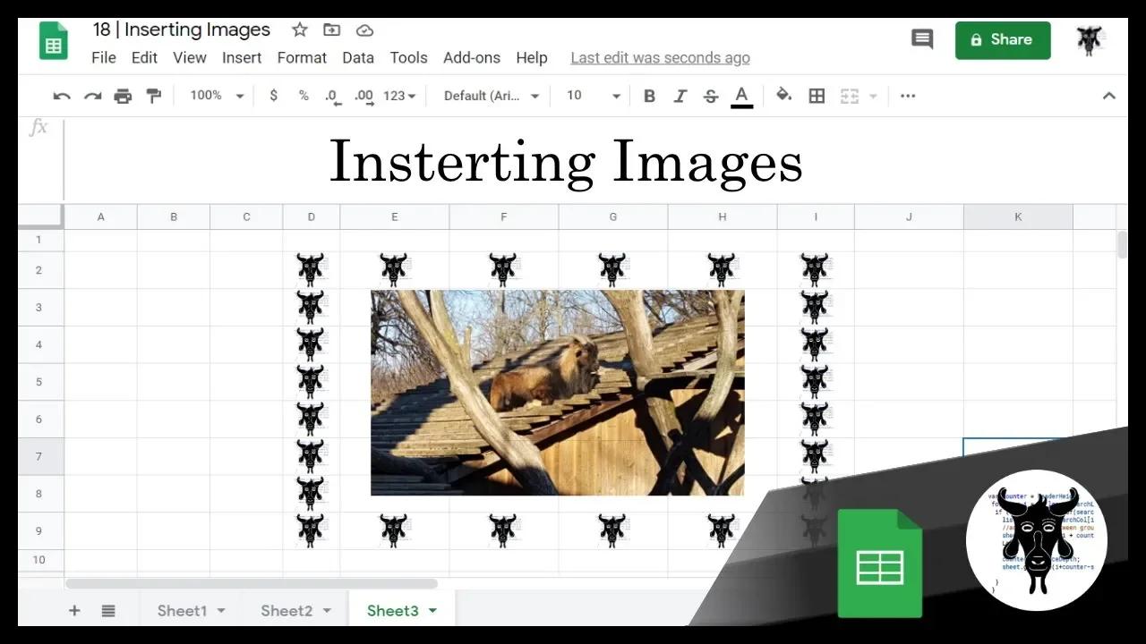Open the Insert menu
Screen dimensions: 1146x644
[x=242, y=57]
